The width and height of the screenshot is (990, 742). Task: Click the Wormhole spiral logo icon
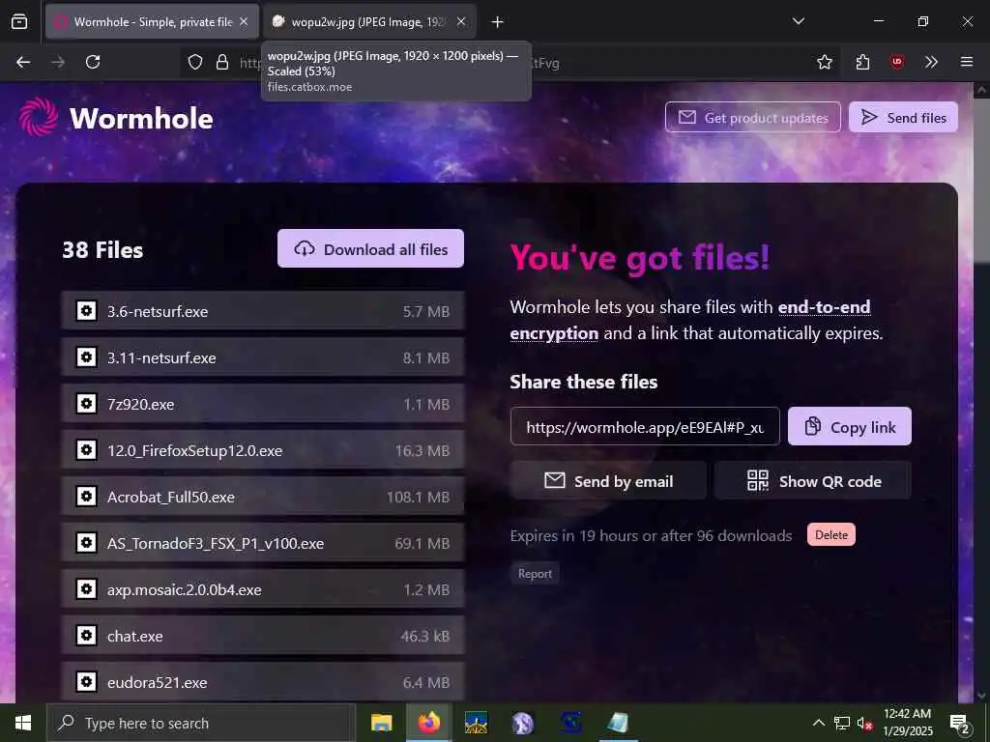[x=39, y=117]
